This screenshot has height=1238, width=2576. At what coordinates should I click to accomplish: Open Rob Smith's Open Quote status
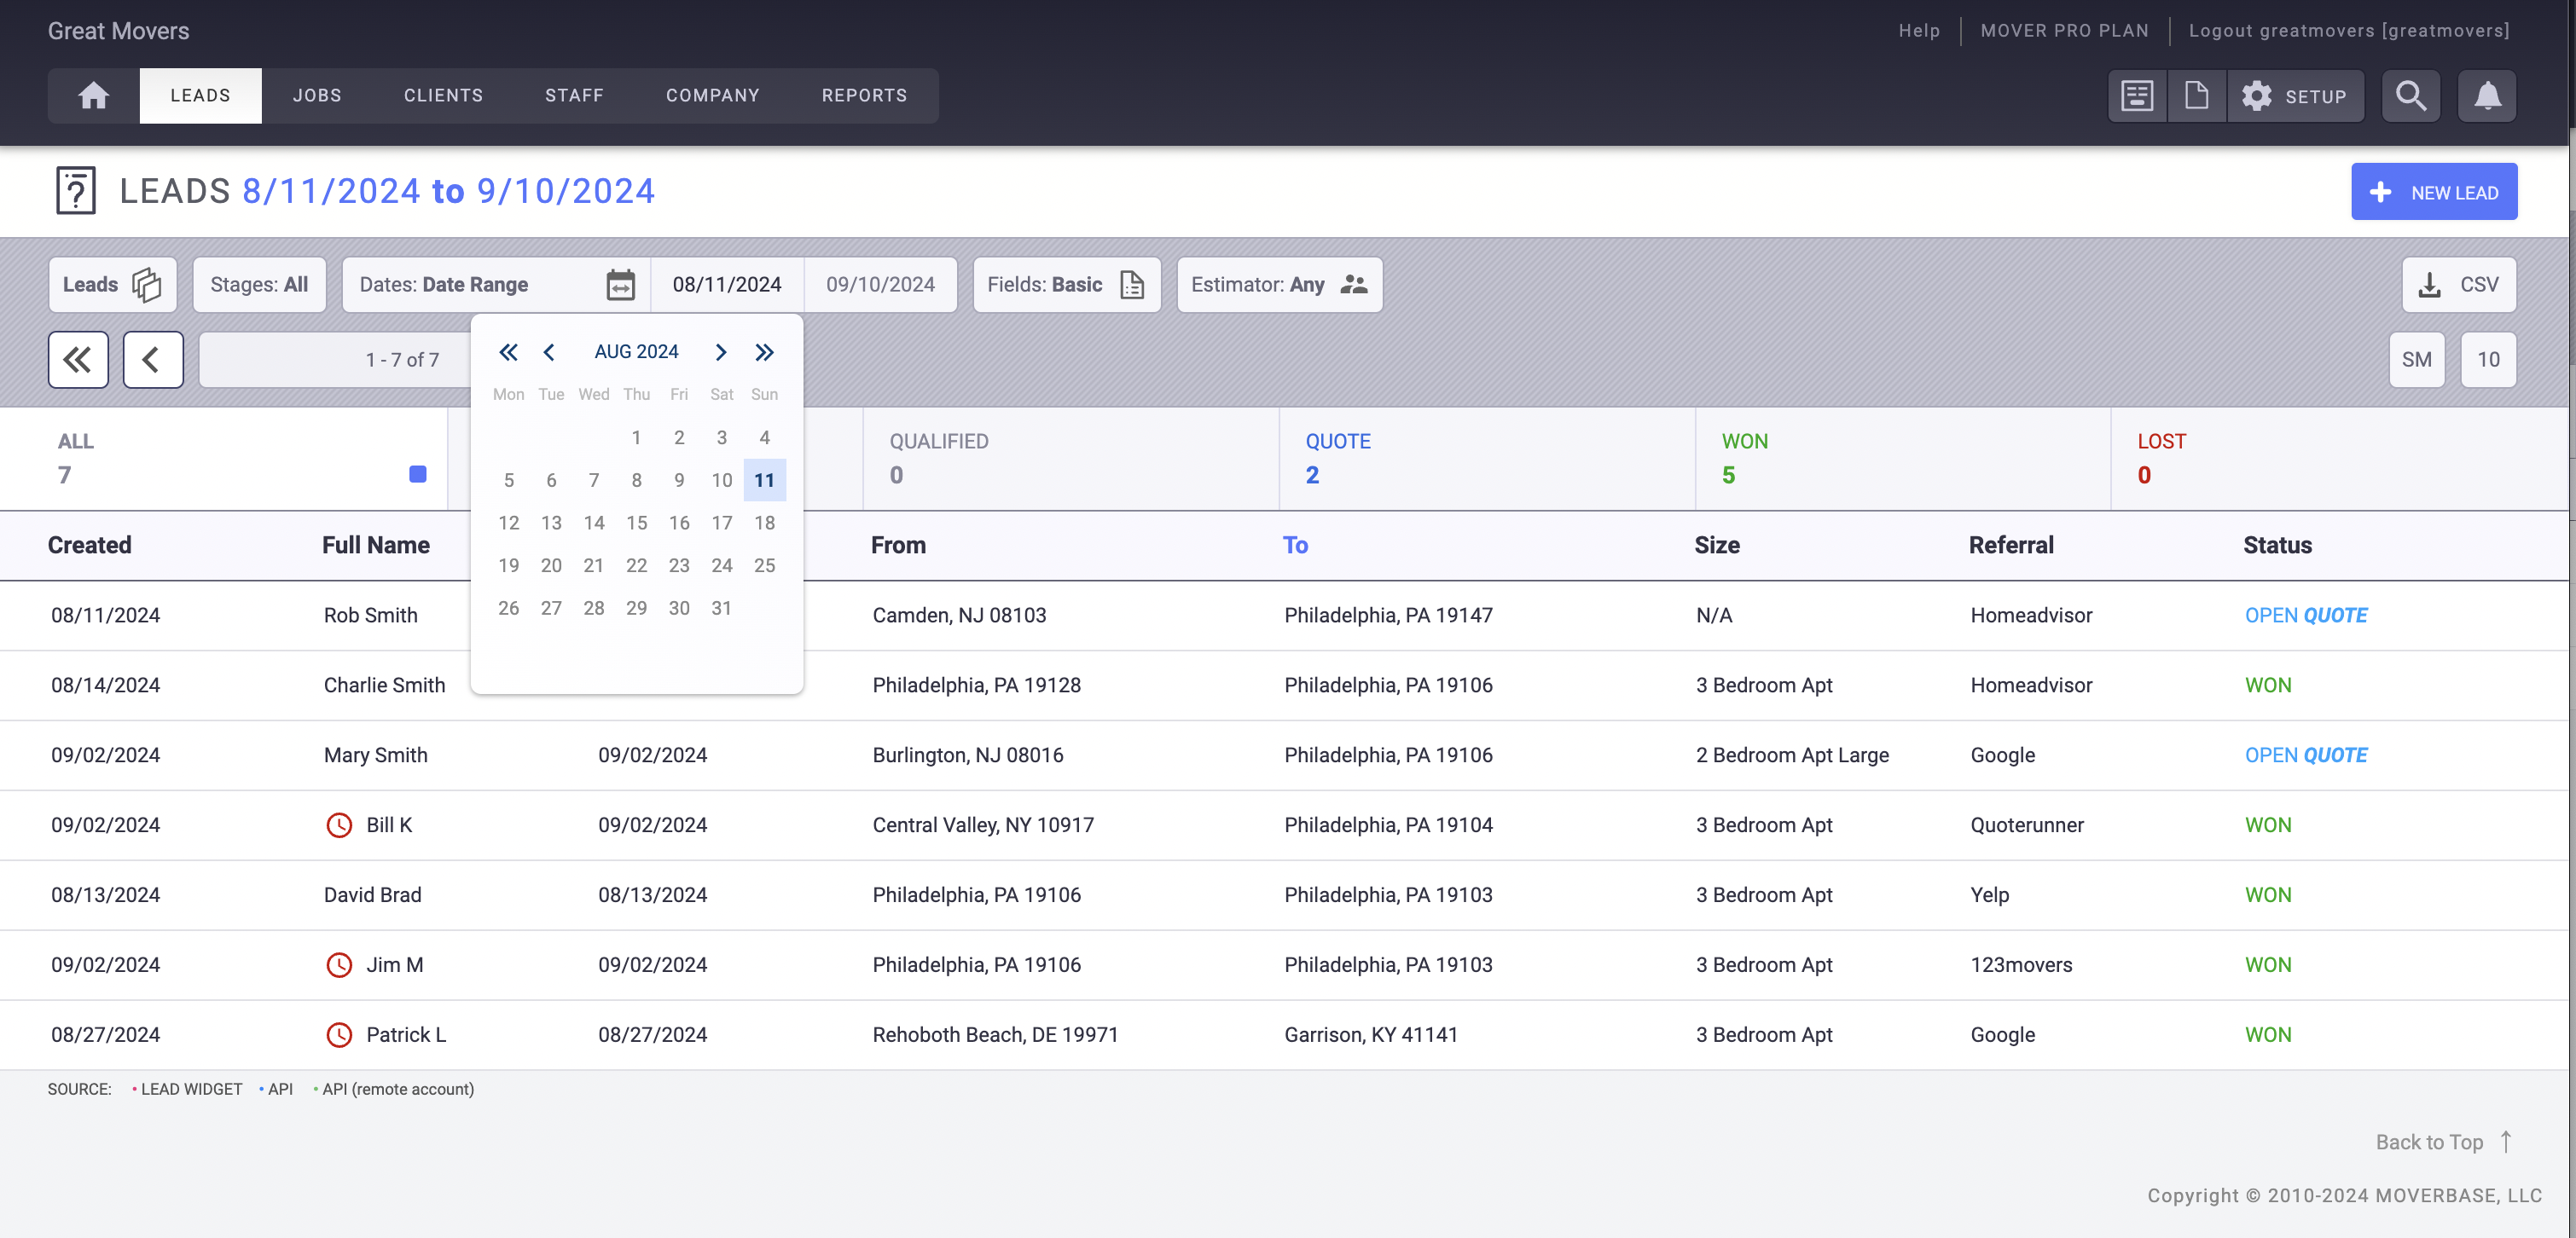pyautogui.click(x=2305, y=616)
